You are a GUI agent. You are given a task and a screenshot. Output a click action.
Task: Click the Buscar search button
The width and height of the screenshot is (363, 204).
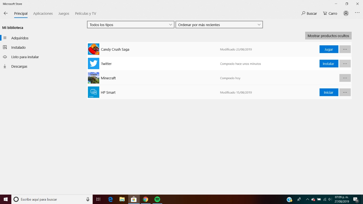click(x=309, y=13)
